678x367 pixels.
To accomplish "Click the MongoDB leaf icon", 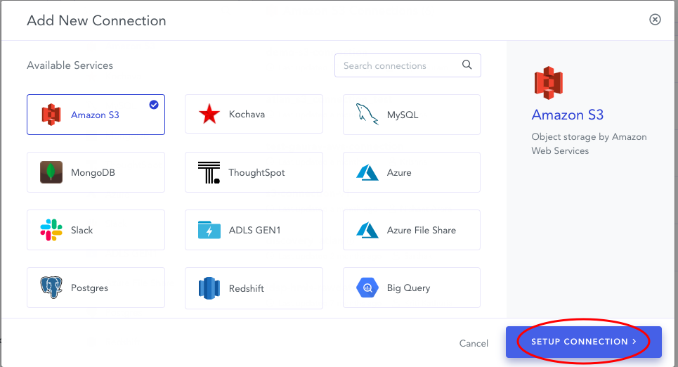I will [51, 172].
